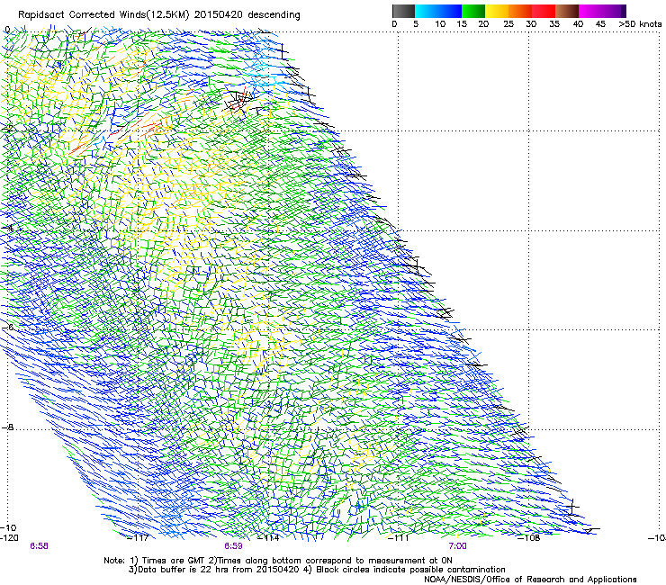Image resolution: width=666 pixels, height=585 pixels.
Task: Click the '-2' latitude axis label
Action: (7, 129)
